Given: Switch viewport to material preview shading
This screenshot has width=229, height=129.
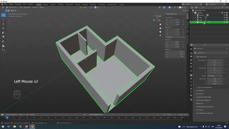Looking at the screenshot, I should 182,7.
